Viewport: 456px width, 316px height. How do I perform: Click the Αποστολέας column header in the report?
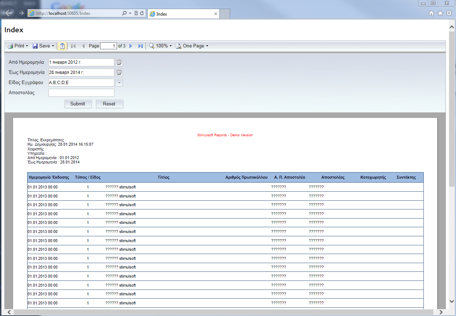pos(333,178)
